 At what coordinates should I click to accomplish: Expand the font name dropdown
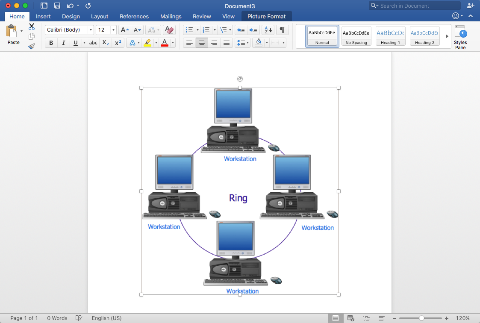pyautogui.click(x=91, y=30)
